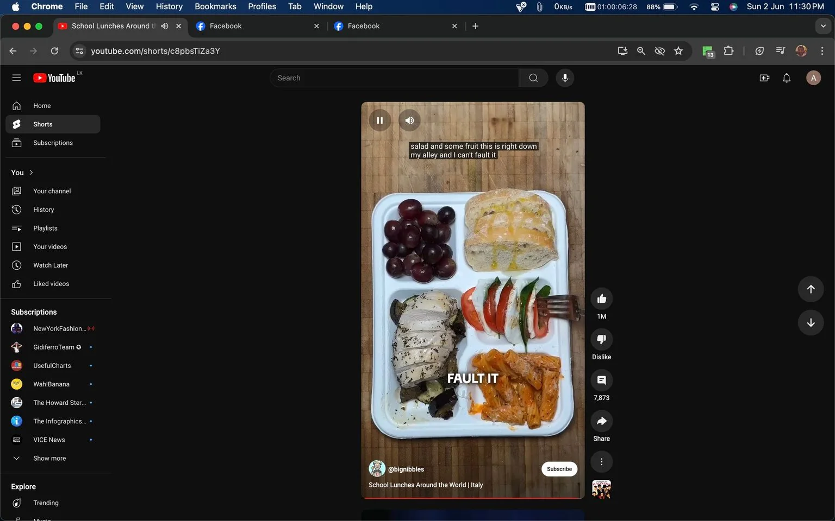Screen dimensions: 835x521
Task: Expand the You section chevron
Action: pyautogui.click(x=31, y=173)
